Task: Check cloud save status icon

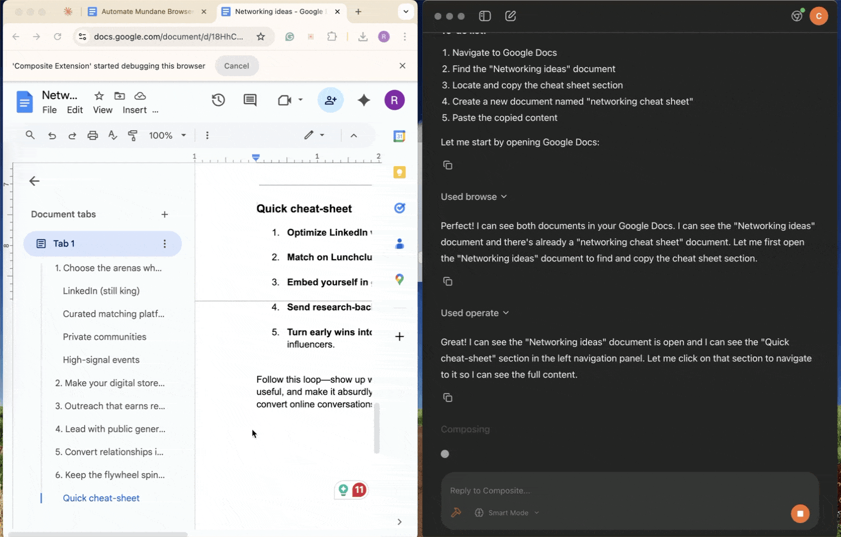Action: (140, 96)
